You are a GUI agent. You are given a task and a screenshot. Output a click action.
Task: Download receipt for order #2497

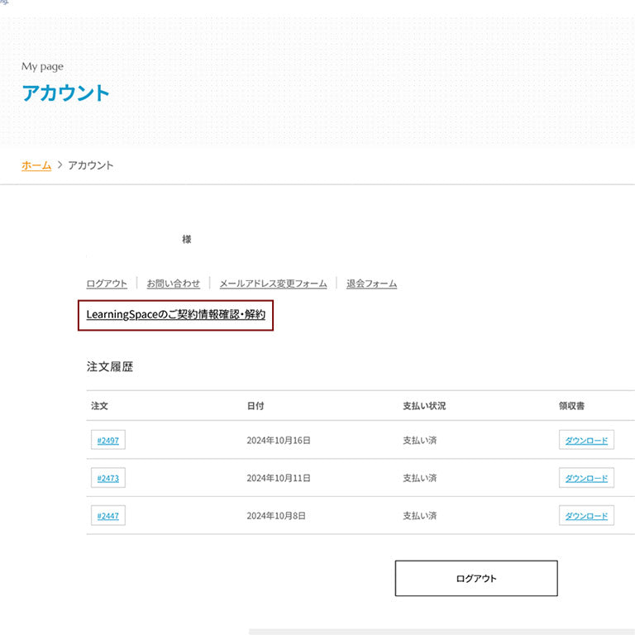coord(586,440)
